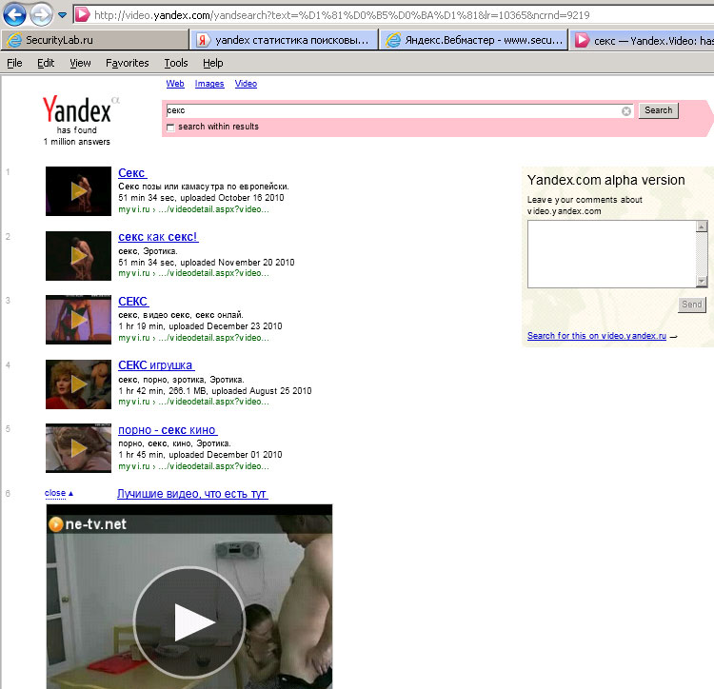Open the Favorites menu
The height and width of the screenshot is (689, 714).
point(128,63)
